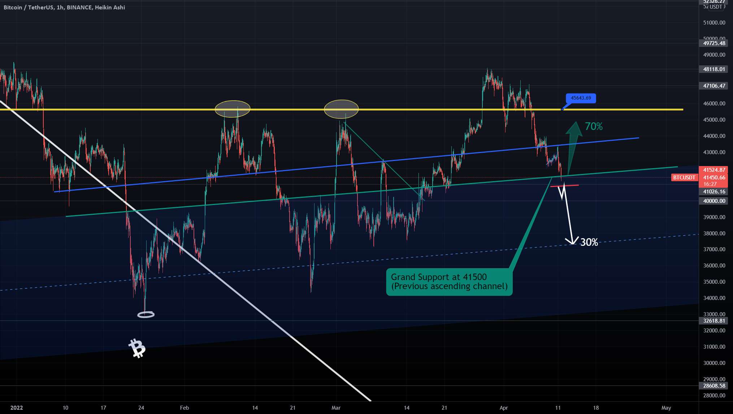The height and width of the screenshot is (414, 733).
Task: Click the 32618.81 price level label
Action: [x=714, y=321]
